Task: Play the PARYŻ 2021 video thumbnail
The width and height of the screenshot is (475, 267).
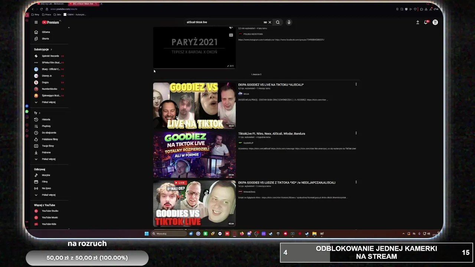Action: tap(194, 47)
